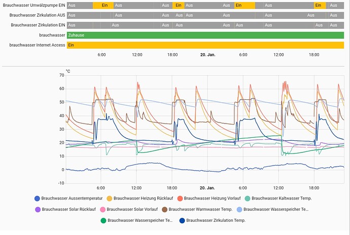The width and height of the screenshot is (350, 235).
Task: Select last yellow Ein segment of Umwälzpumpe row
Action: 320,5
